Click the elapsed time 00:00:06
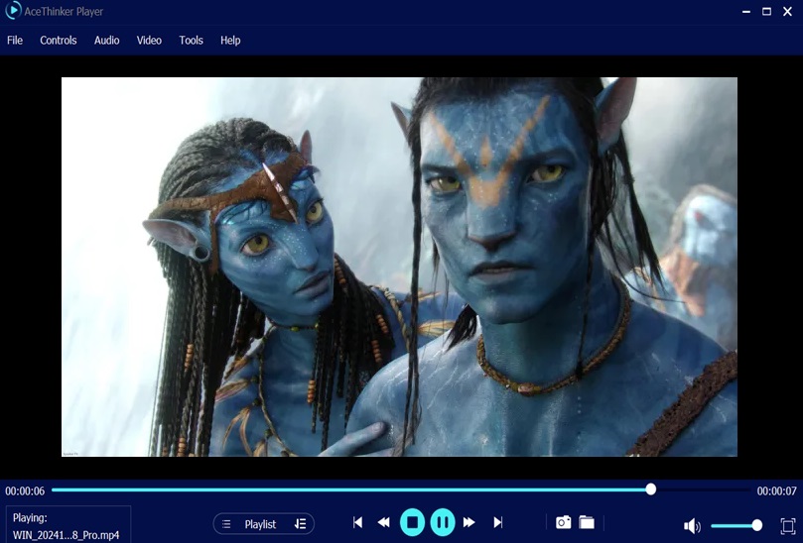This screenshot has width=803, height=543. tap(25, 491)
